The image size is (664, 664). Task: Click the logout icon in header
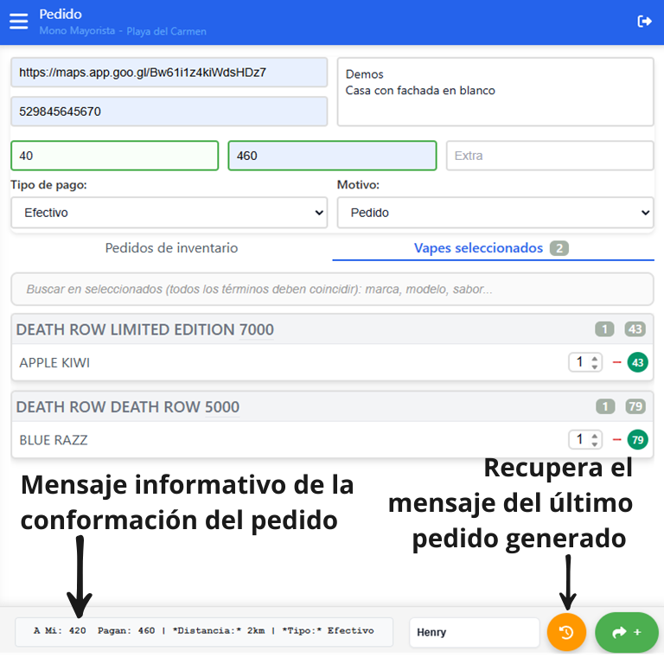[x=644, y=22]
